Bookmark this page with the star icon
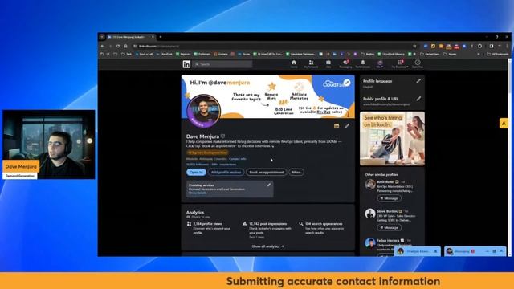The width and height of the screenshot is (514, 289). tap(414, 47)
